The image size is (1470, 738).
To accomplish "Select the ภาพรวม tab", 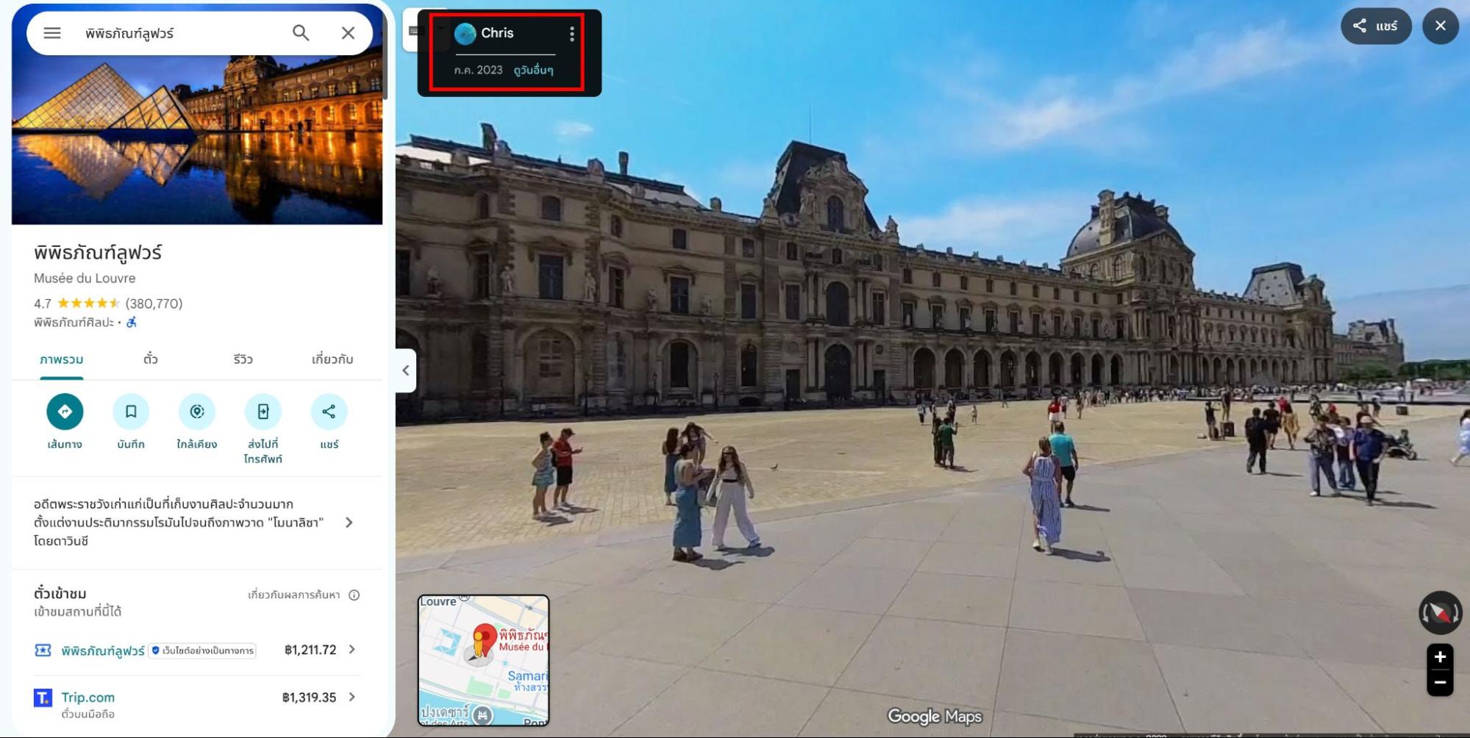I will click(62, 359).
